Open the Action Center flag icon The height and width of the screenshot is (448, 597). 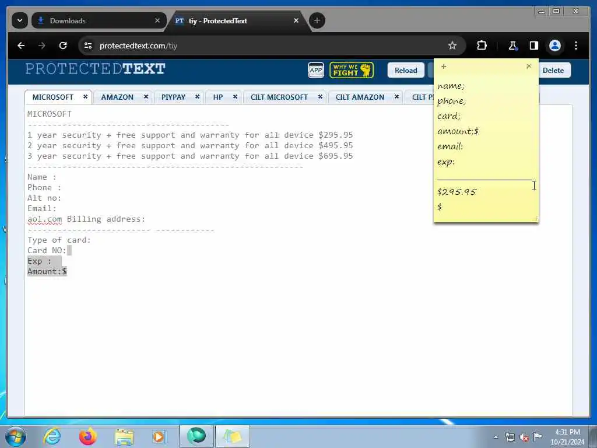click(x=538, y=436)
